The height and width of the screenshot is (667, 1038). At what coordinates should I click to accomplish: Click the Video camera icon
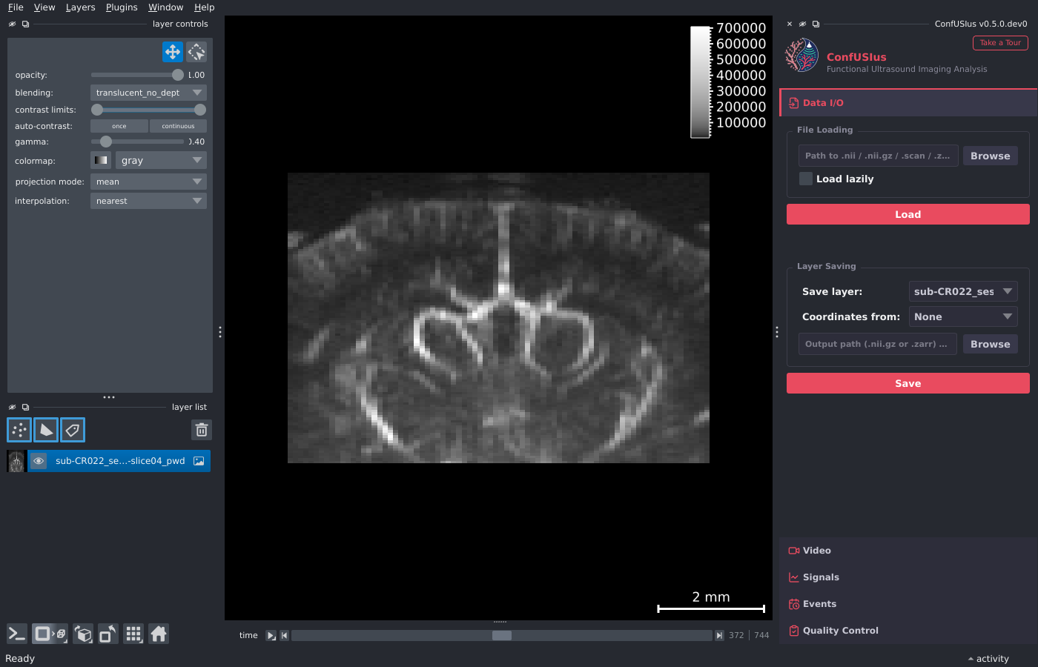(794, 551)
